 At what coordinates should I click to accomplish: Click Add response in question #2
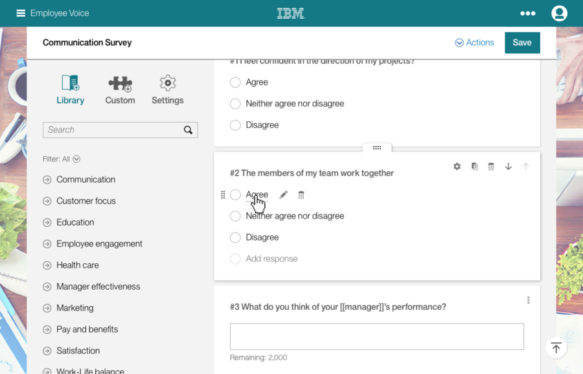point(271,259)
